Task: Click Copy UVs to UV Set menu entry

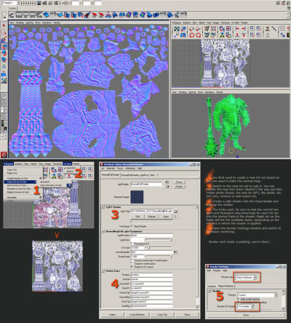Action: (20, 182)
